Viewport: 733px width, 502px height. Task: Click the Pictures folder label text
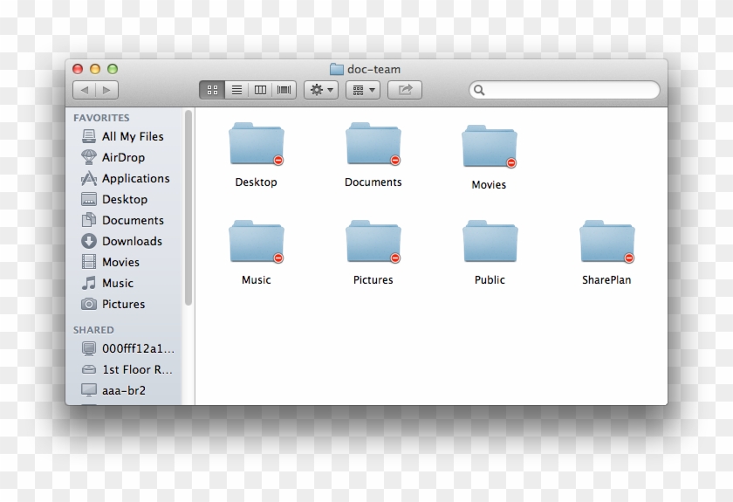click(373, 279)
